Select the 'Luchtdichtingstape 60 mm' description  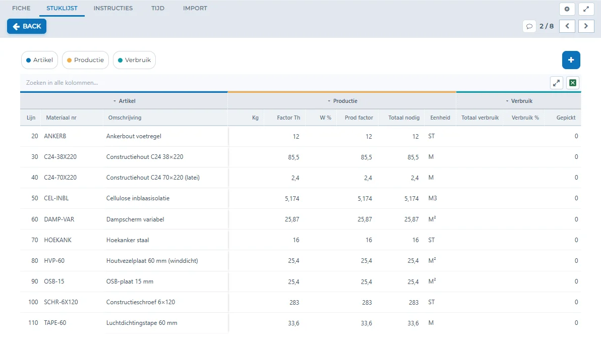[x=142, y=323]
